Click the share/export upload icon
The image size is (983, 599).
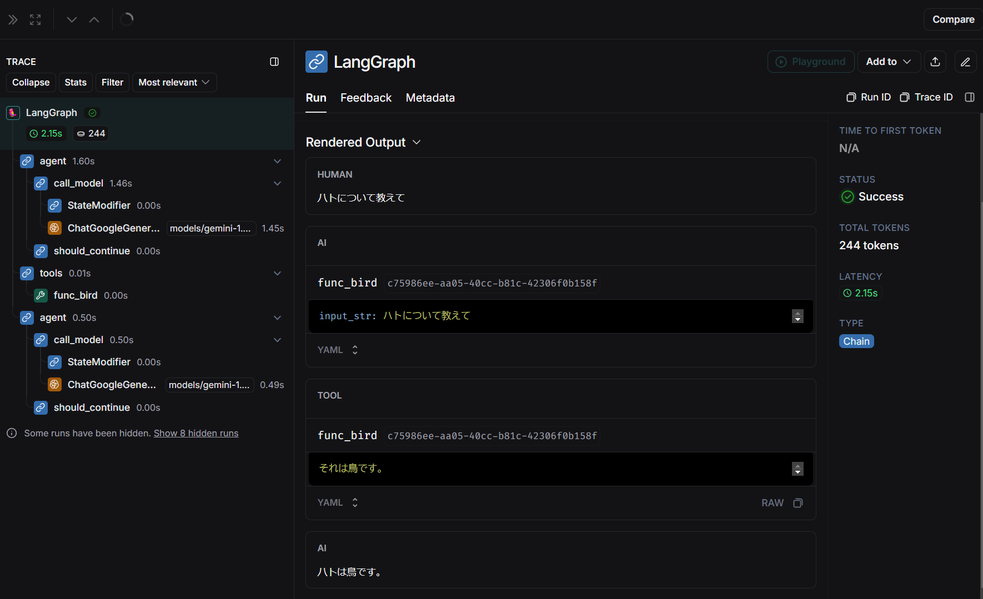(x=935, y=62)
